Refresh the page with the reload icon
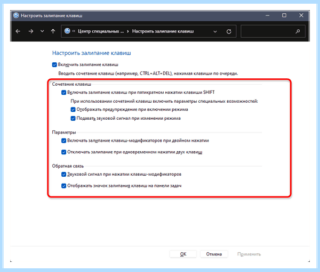This screenshot has width=320, height=272. [x=229, y=31]
